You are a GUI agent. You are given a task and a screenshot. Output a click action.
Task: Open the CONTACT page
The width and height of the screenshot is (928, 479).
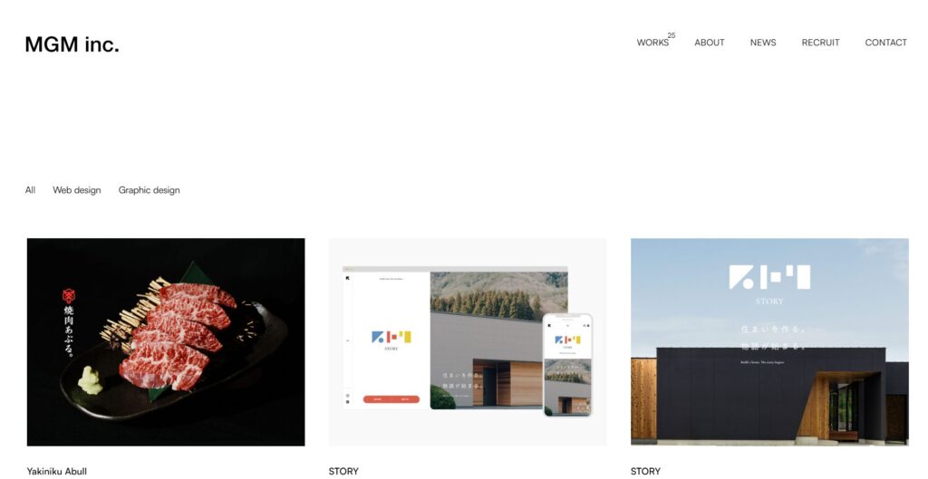885,43
